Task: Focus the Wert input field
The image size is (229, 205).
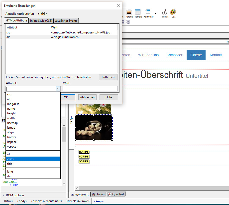Action: 90,89
